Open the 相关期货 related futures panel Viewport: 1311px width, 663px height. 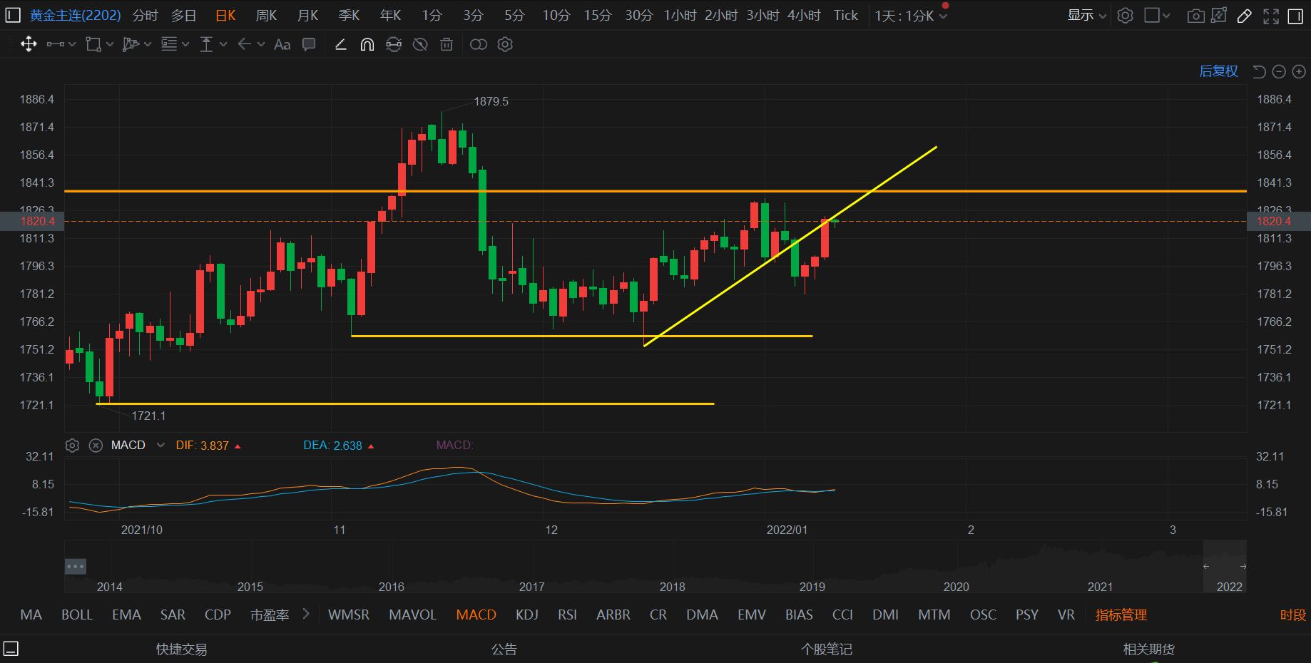tap(1148, 649)
